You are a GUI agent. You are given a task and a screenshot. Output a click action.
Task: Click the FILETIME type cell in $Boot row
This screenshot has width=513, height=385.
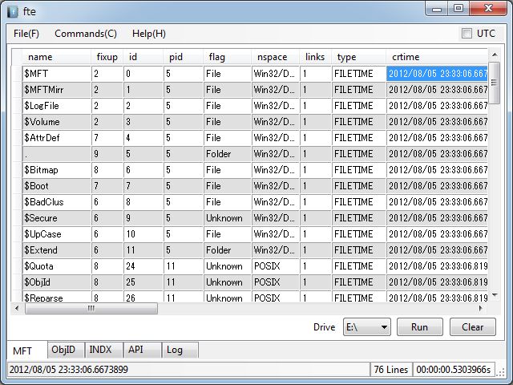click(359, 185)
